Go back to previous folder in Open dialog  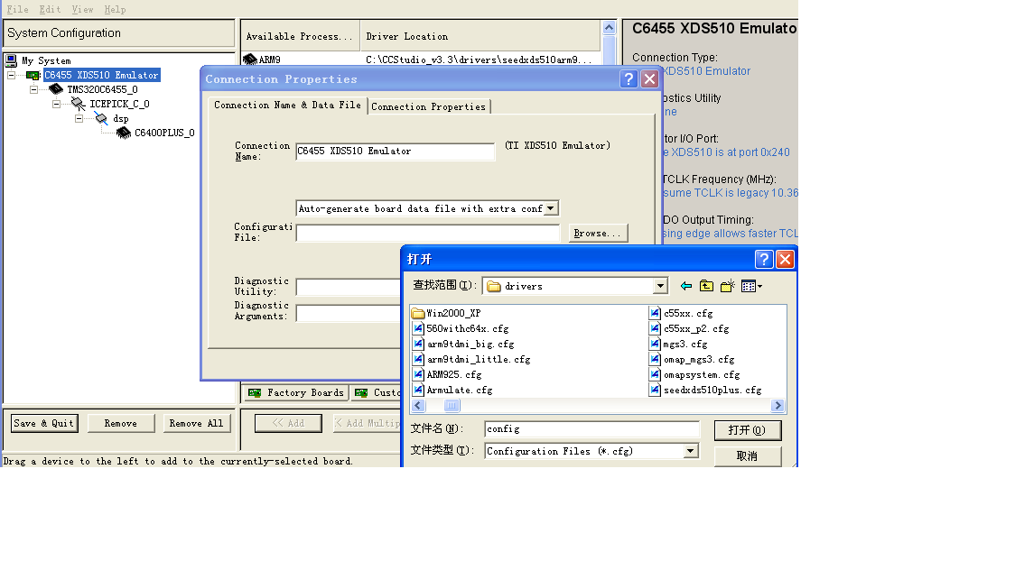pyautogui.click(x=686, y=286)
